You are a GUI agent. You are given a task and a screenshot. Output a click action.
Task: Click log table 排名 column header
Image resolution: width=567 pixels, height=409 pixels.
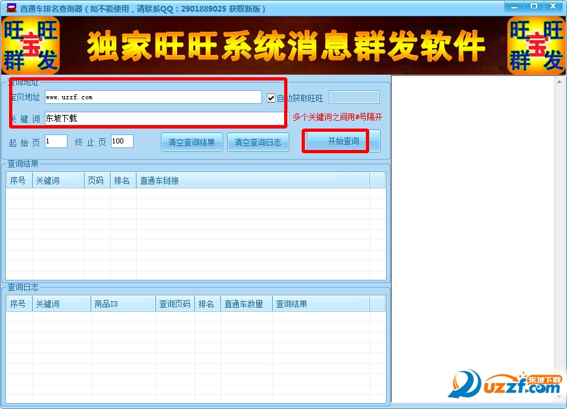click(208, 304)
